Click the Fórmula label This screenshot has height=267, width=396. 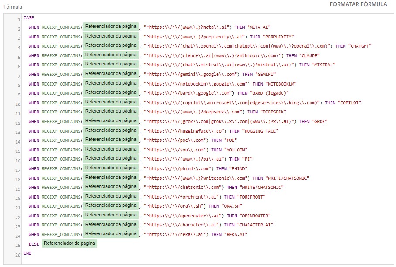[13, 7]
